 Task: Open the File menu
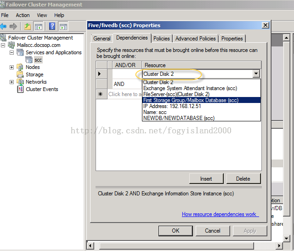coord(5,15)
